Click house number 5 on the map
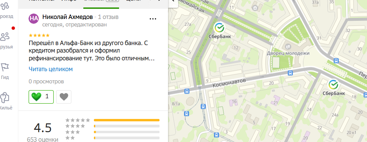The height and width of the screenshot is (142, 367). point(254,123)
